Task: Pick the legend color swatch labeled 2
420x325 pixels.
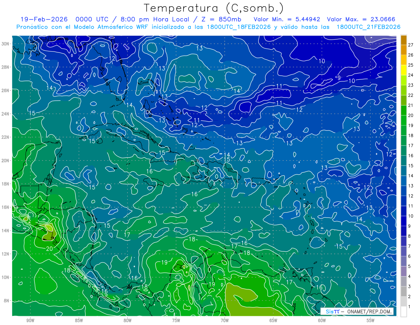Action: coord(404,291)
